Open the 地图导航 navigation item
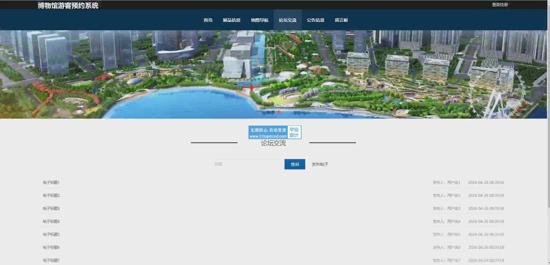 point(259,20)
